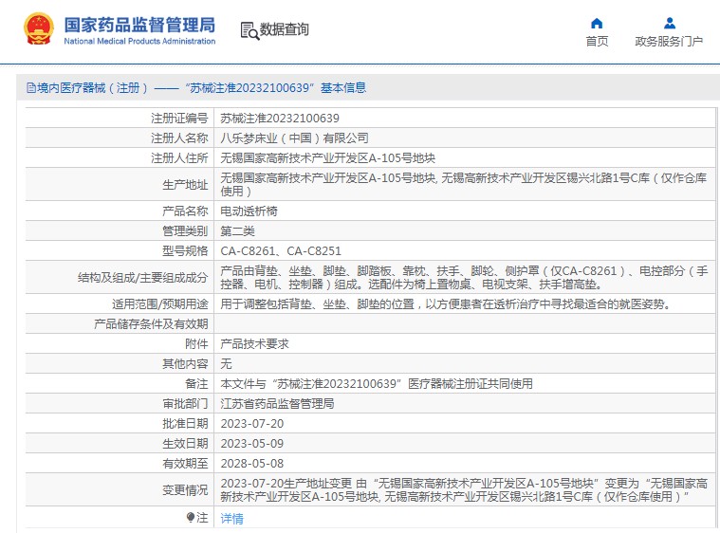Click National Medical Products Administration text
This screenshot has height=533, width=720.
(139, 41)
